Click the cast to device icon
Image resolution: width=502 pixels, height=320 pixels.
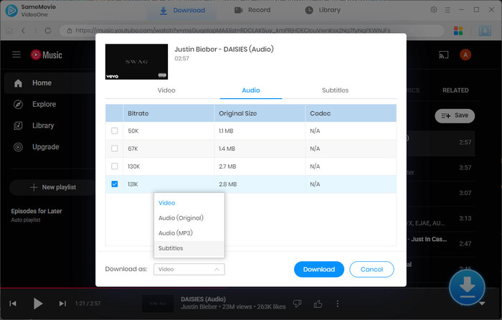443,55
